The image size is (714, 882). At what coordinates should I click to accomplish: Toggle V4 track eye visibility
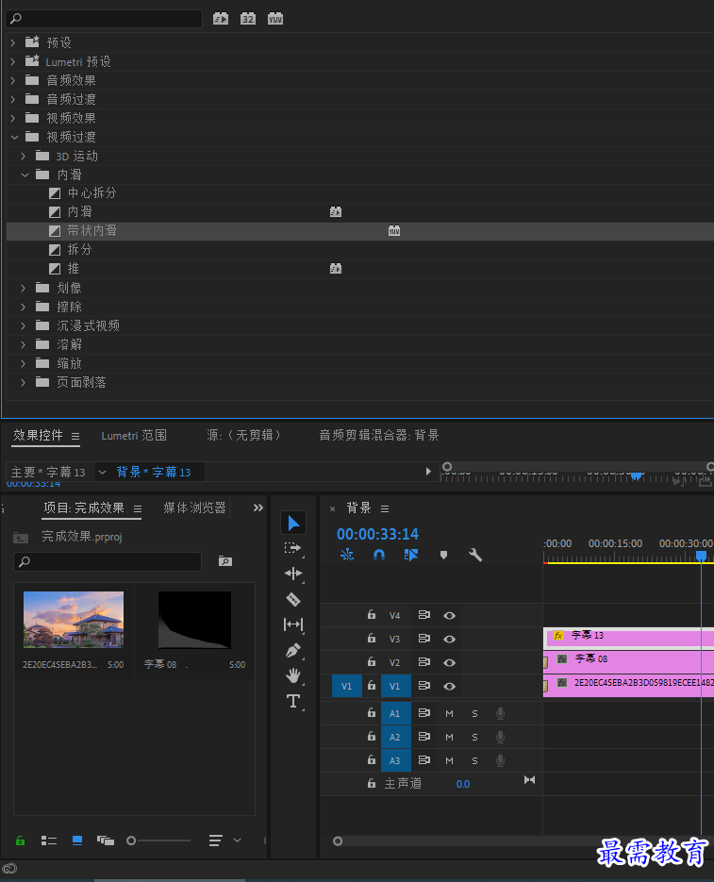click(x=449, y=615)
